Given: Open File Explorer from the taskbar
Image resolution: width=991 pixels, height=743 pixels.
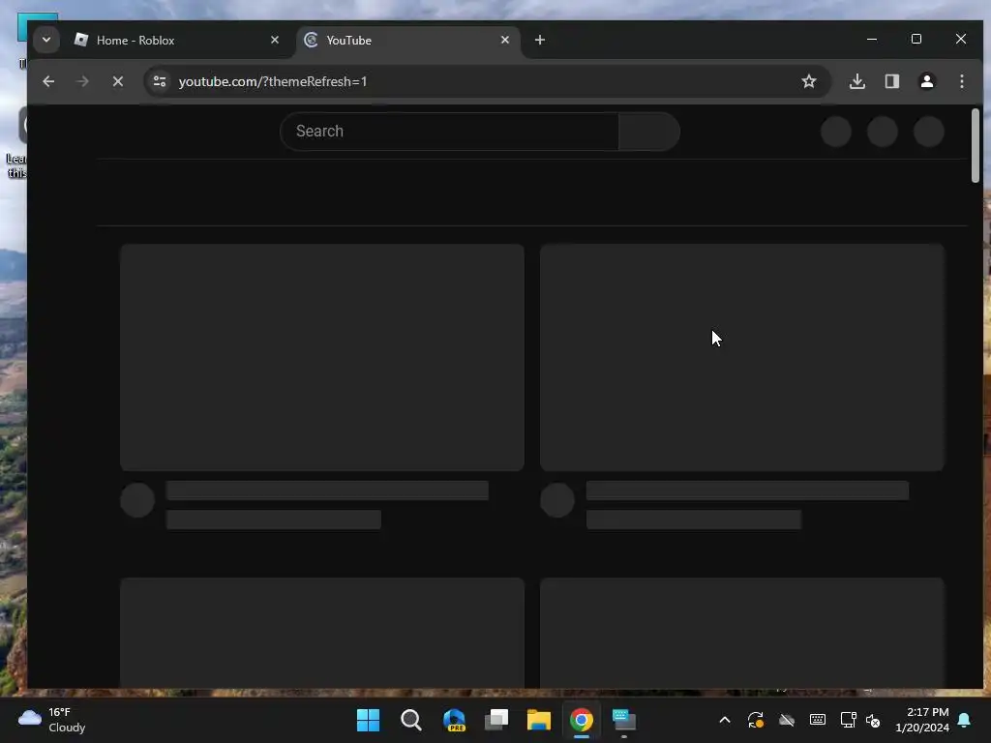Looking at the screenshot, I should [539, 720].
